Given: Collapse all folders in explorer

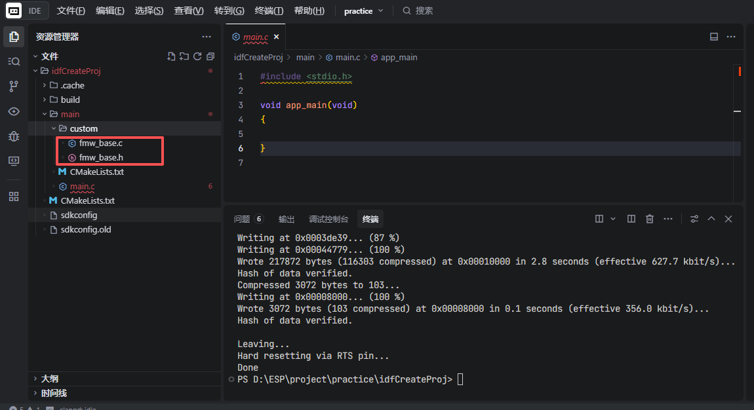Looking at the screenshot, I should 210,56.
